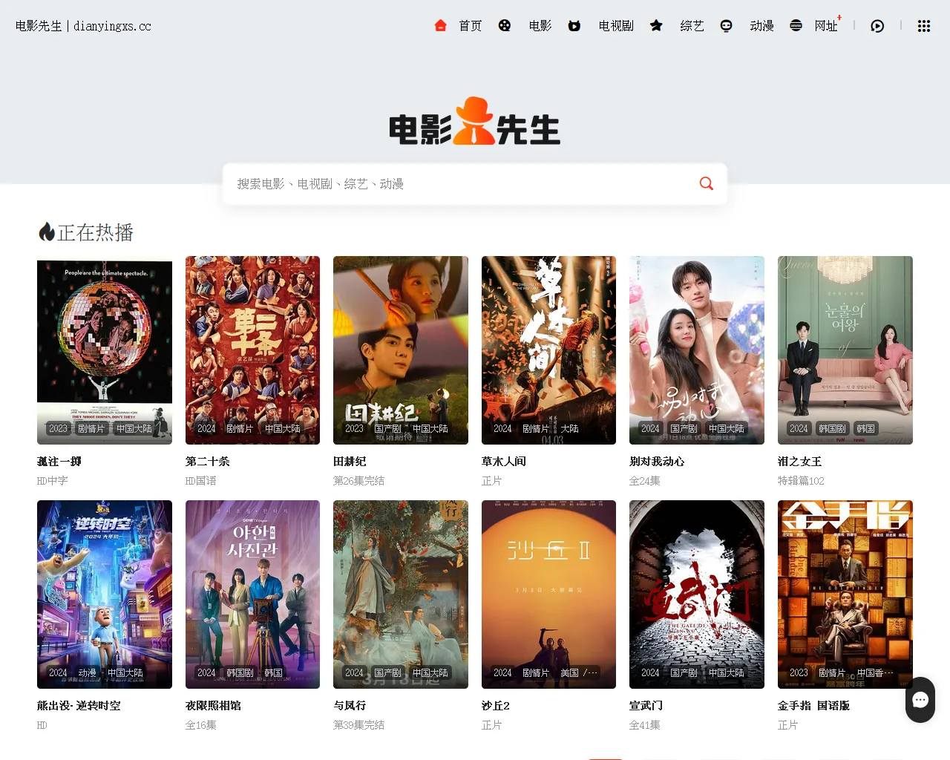
Task: Click the star icon beside 综艺
Action: pos(656,26)
